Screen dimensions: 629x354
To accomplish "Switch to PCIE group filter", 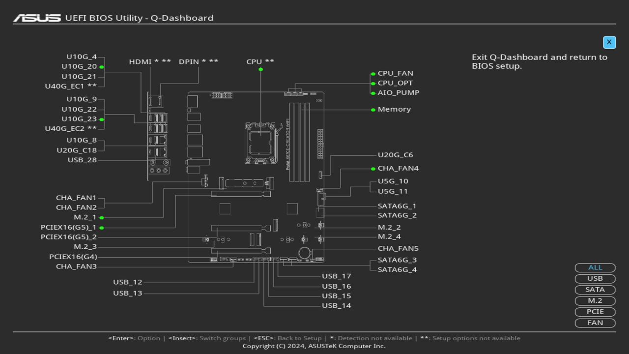I will click(x=595, y=312).
